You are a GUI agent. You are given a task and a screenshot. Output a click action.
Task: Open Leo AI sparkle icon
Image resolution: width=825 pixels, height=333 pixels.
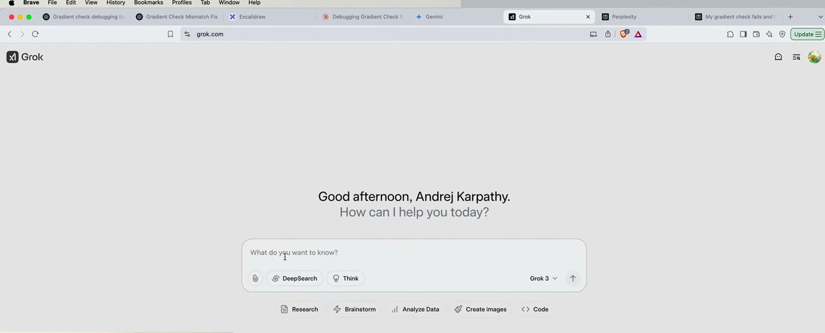[x=769, y=34]
